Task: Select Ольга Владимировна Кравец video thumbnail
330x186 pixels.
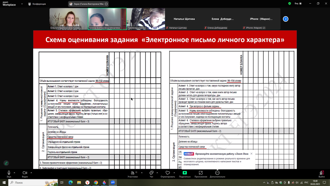Action: [x=69, y=19]
